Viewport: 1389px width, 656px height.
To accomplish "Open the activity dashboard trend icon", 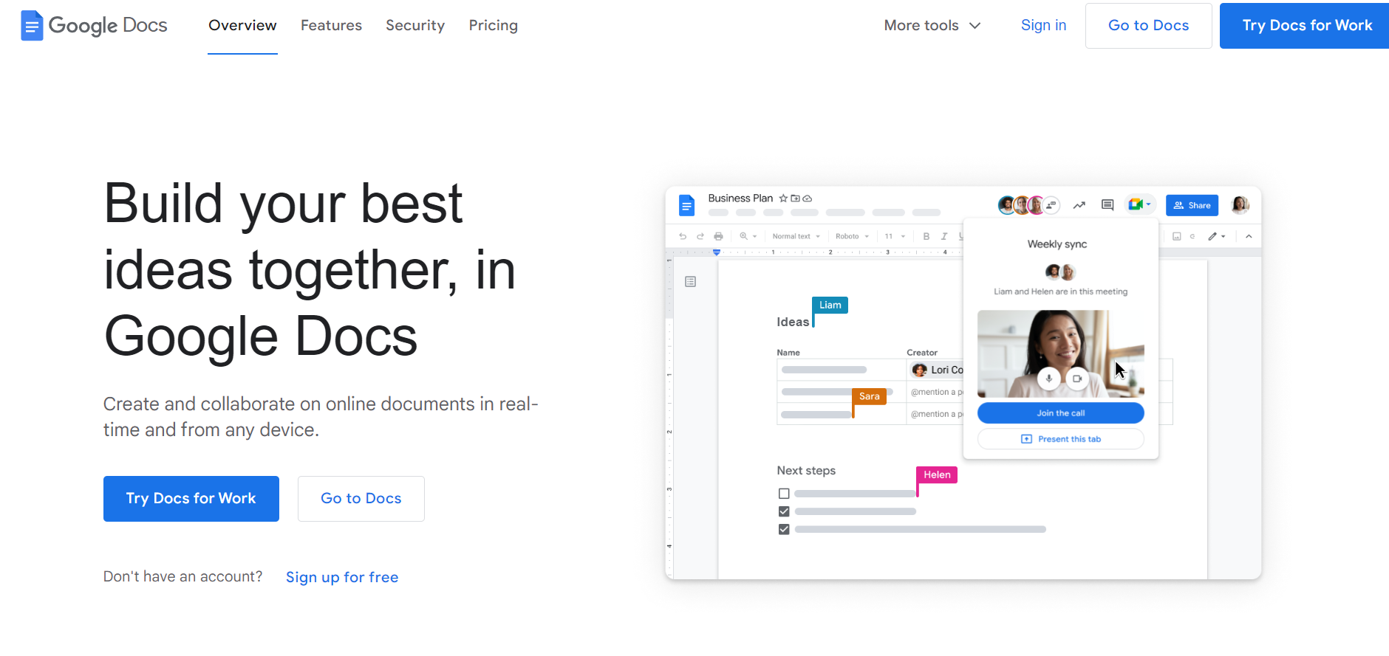I will 1079,205.
